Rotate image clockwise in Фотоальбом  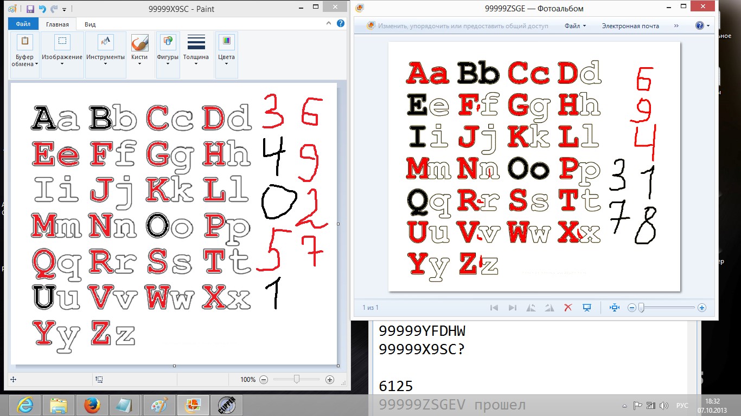tap(550, 308)
